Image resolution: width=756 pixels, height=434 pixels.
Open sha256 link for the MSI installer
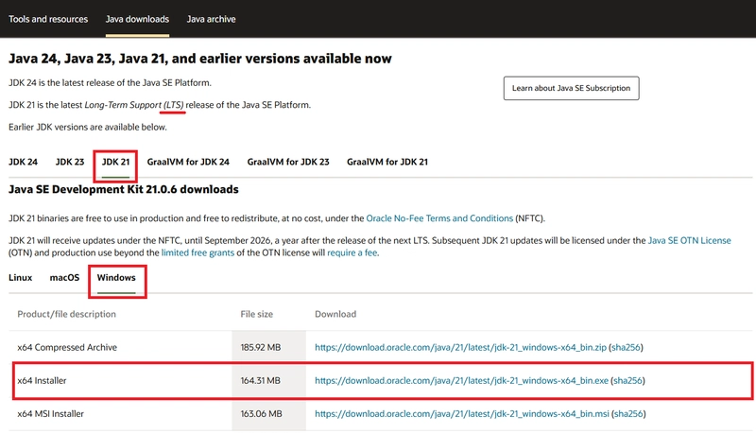click(x=628, y=414)
